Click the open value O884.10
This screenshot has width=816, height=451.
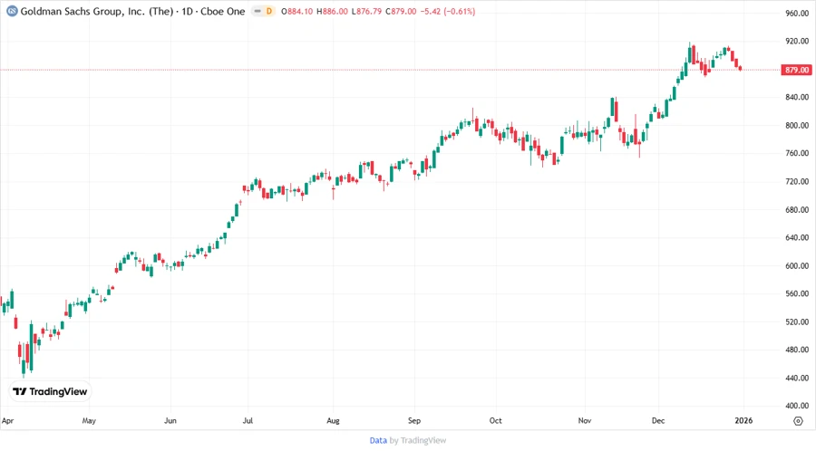[296, 11]
